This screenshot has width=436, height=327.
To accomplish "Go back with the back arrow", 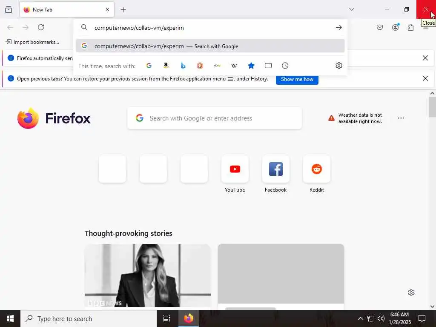I will coord(10,27).
